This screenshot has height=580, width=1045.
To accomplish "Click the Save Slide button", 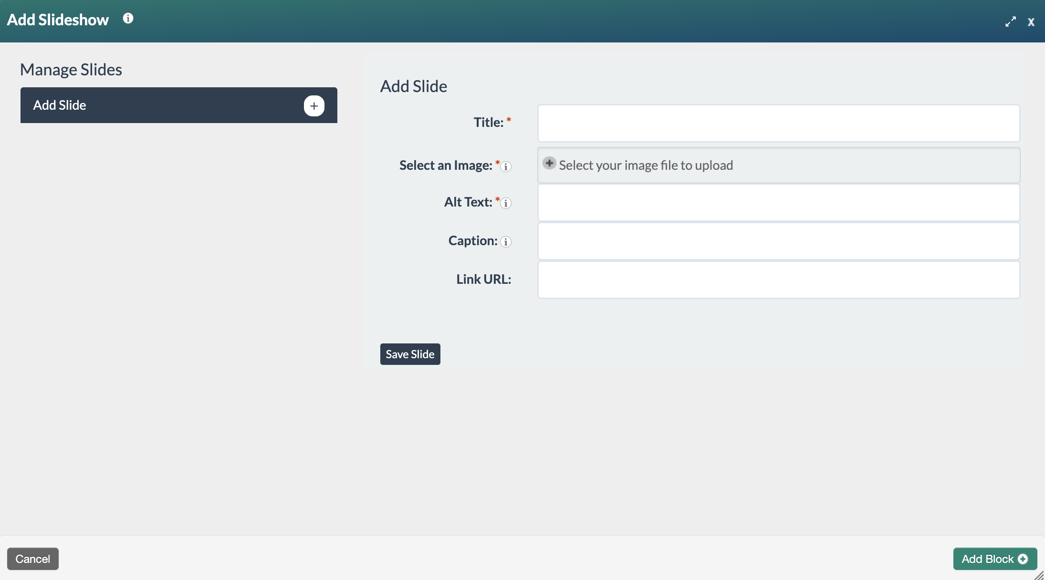I will [x=410, y=354].
